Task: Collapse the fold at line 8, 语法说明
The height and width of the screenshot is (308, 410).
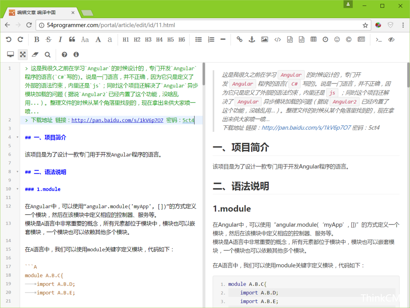Action: click(x=17, y=172)
